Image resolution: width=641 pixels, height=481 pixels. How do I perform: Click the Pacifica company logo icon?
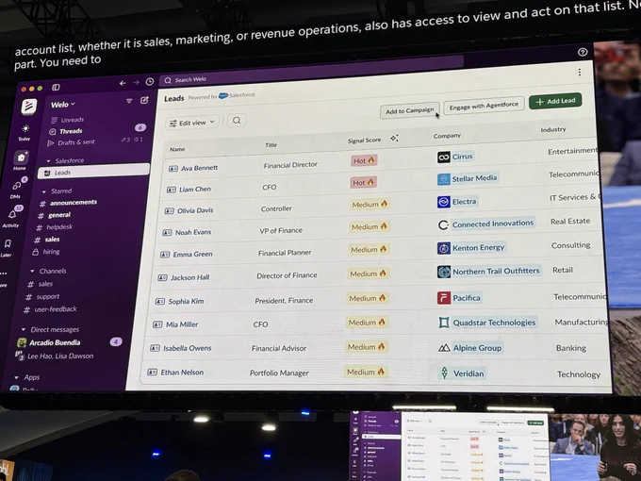pos(444,298)
